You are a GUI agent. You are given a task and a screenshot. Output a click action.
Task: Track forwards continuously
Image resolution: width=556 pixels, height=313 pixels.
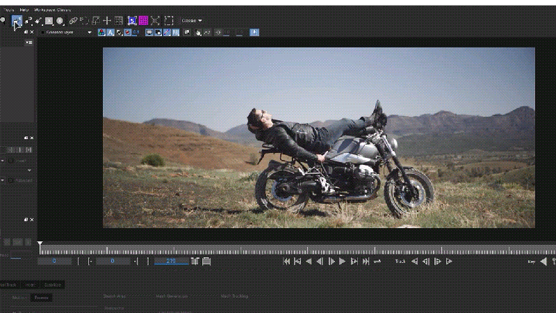coord(449,262)
